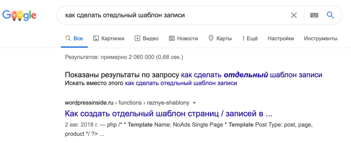Open the Настройки menu

coord(281,38)
